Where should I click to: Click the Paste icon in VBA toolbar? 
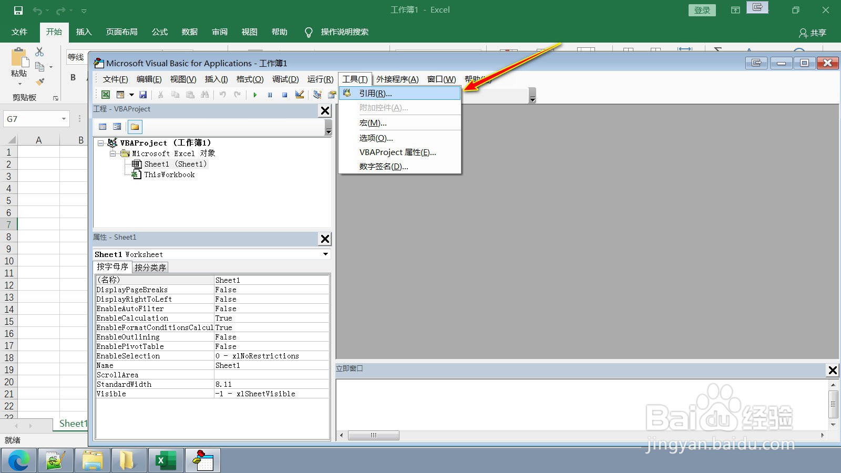pos(190,95)
